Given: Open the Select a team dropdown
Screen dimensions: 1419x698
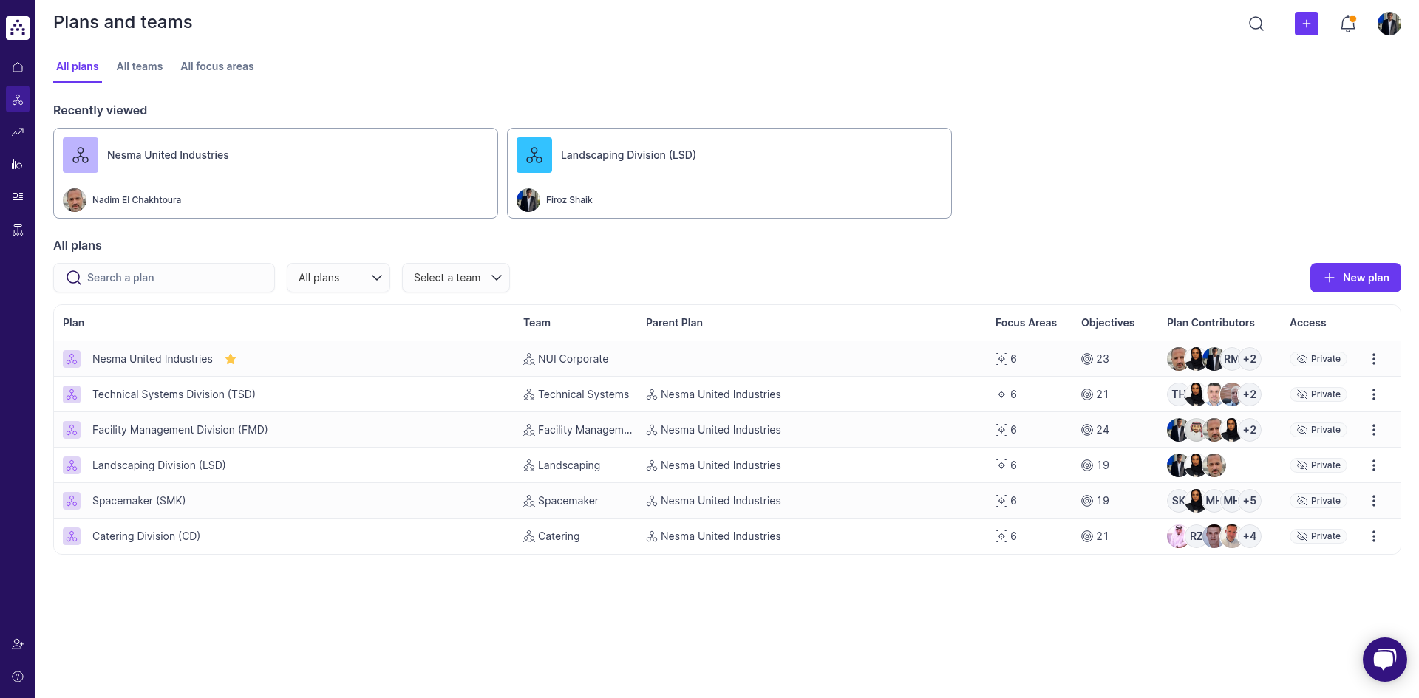Looking at the screenshot, I should click(x=455, y=278).
